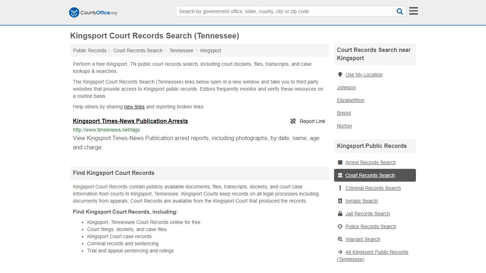Click 'Find Kingsport Court Records, including:' subheading
The image size is (486, 273).
click(125, 212)
